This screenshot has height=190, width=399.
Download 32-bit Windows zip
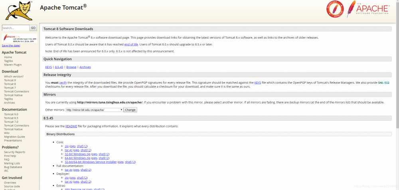(78, 154)
